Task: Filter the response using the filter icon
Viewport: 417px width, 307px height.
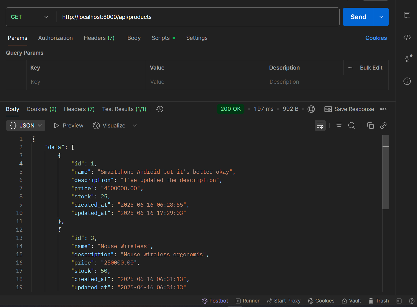Action: (339, 126)
